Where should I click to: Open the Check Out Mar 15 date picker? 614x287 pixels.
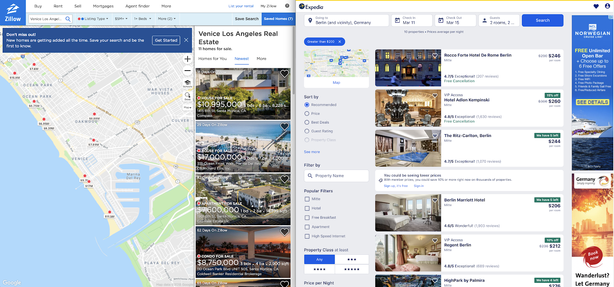point(456,20)
